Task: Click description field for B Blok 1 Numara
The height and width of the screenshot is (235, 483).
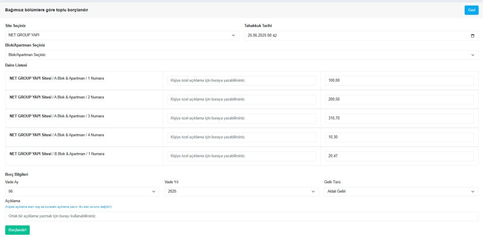Action: click(x=241, y=156)
